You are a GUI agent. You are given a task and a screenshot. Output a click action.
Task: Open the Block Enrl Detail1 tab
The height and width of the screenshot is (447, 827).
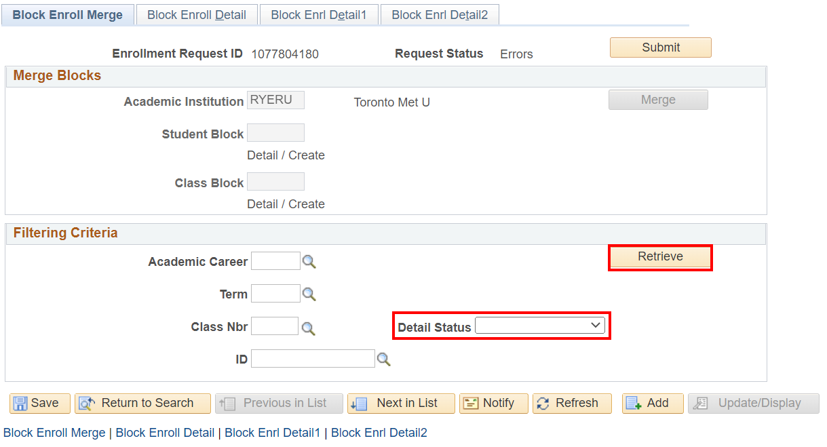tap(319, 15)
